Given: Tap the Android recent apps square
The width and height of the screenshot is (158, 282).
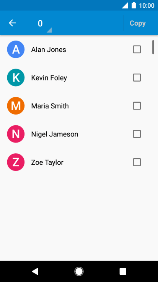Looking at the screenshot, I should (123, 271).
